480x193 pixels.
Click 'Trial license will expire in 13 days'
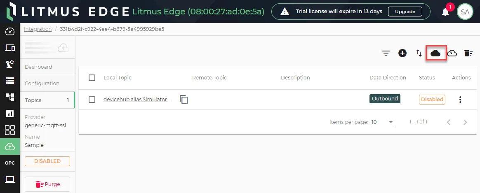(x=339, y=12)
